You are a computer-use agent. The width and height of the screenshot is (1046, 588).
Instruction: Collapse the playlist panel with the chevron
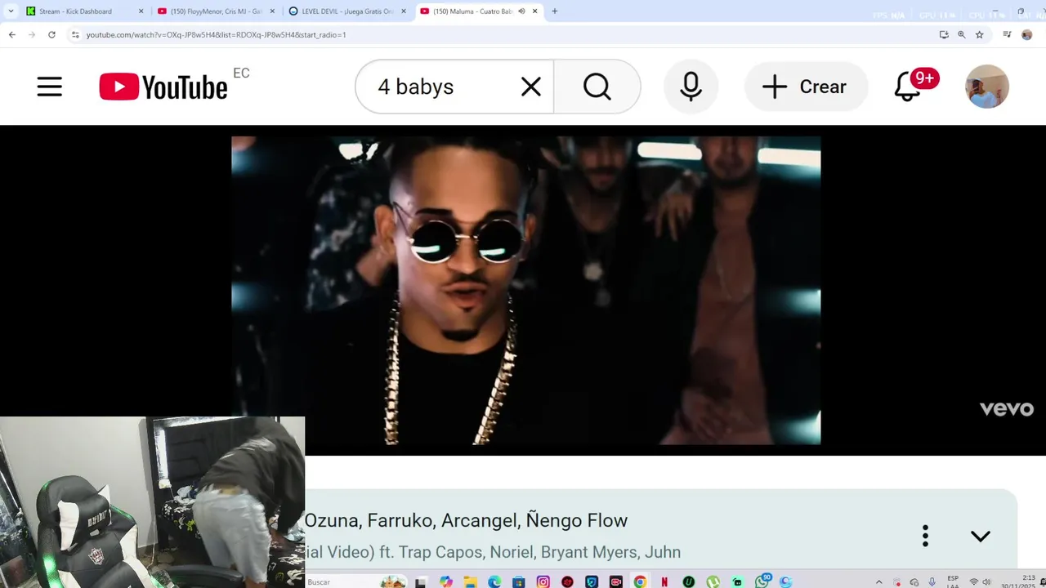981,536
